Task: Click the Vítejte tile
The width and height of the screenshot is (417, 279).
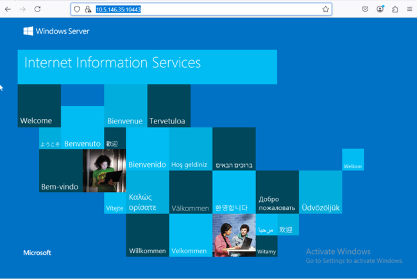Action: click(115, 203)
